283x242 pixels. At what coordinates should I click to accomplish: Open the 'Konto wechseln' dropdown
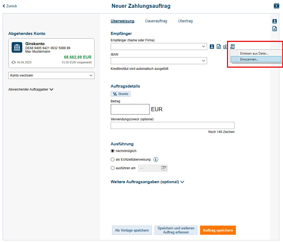51,75
